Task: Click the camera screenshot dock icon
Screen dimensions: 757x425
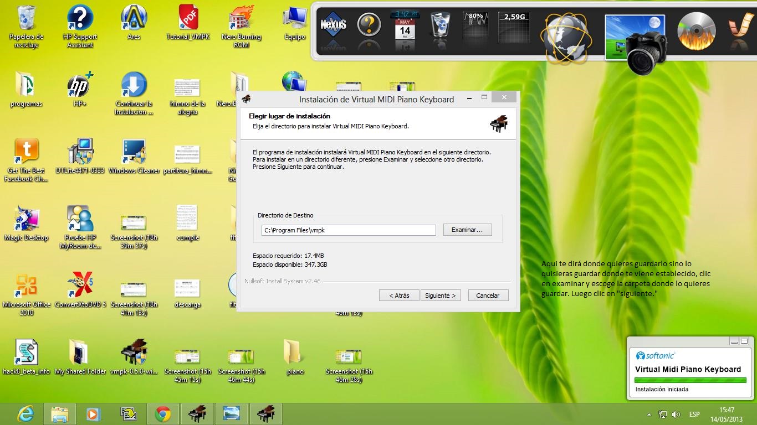Action: click(636, 43)
